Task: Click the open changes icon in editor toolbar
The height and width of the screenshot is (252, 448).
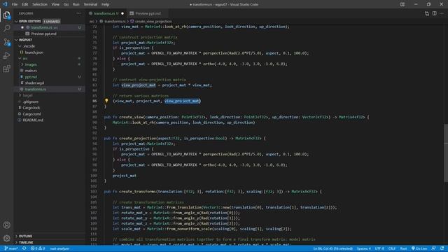Action: click(426, 13)
